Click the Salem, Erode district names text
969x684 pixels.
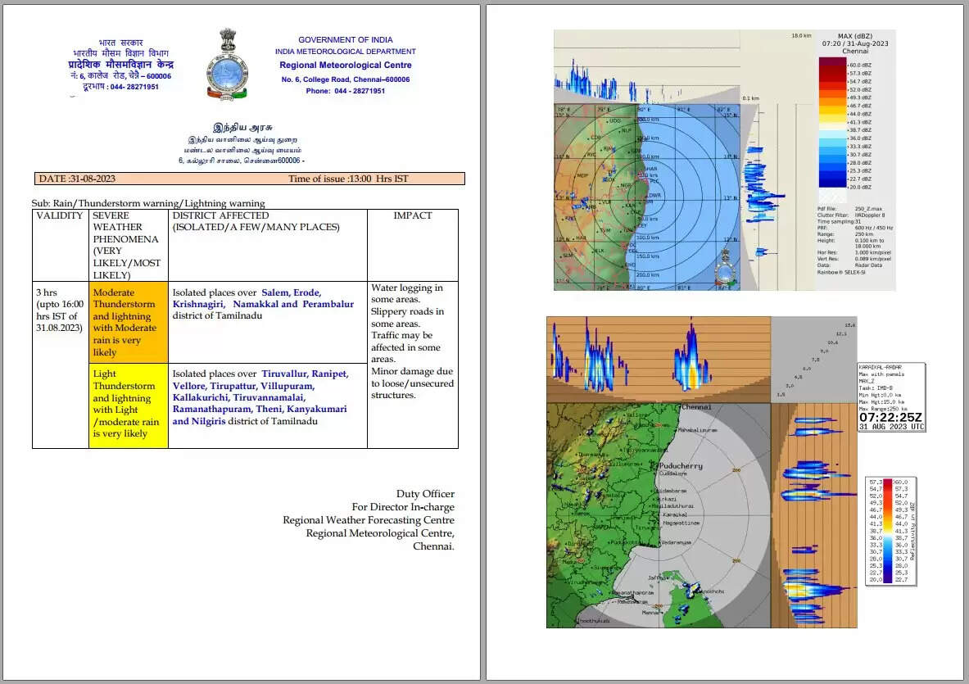[x=291, y=292]
